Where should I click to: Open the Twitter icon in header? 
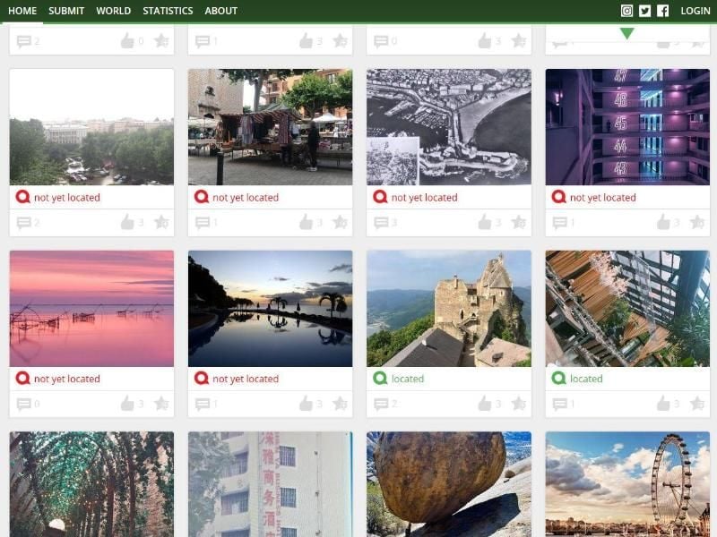644,11
